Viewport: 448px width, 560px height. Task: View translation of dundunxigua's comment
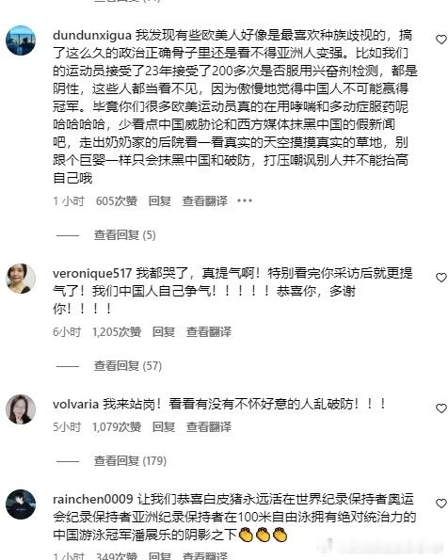[205, 201]
